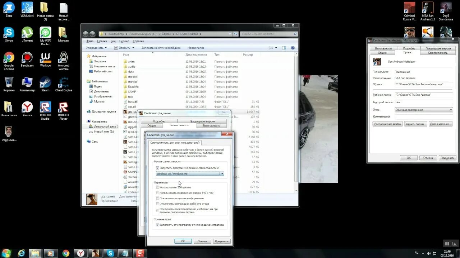The width and height of the screenshot is (460, 258).
Task: Launch Cheat Engine desktop icon
Action: pos(64,84)
